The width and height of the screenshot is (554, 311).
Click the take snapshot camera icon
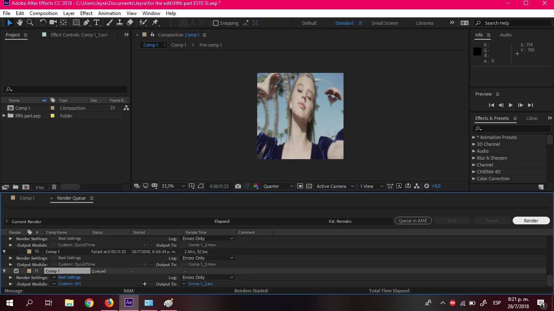pyautogui.click(x=238, y=186)
